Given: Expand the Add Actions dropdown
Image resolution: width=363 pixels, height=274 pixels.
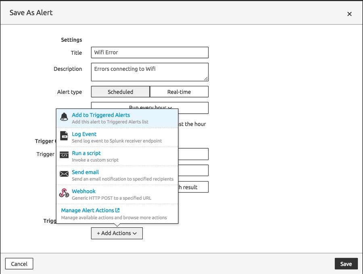Looking at the screenshot, I should (x=117, y=233).
